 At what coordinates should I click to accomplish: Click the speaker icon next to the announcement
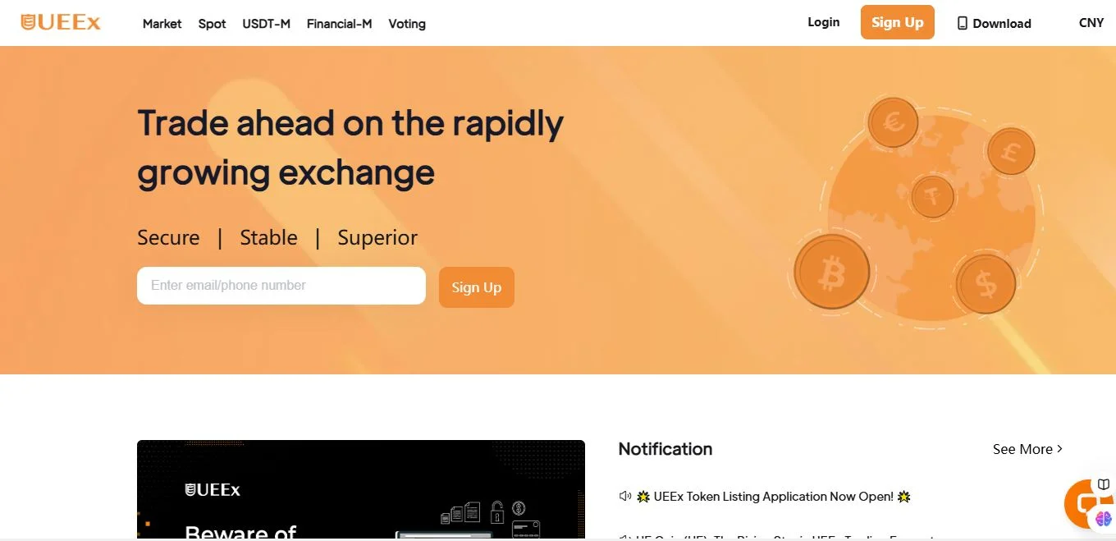coord(625,496)
